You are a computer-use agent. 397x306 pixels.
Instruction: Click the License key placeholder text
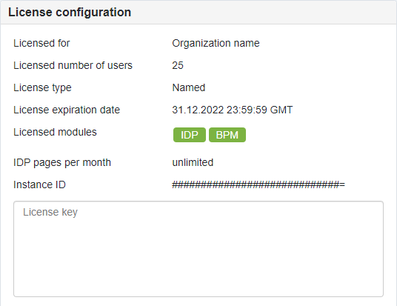[50, 213]
